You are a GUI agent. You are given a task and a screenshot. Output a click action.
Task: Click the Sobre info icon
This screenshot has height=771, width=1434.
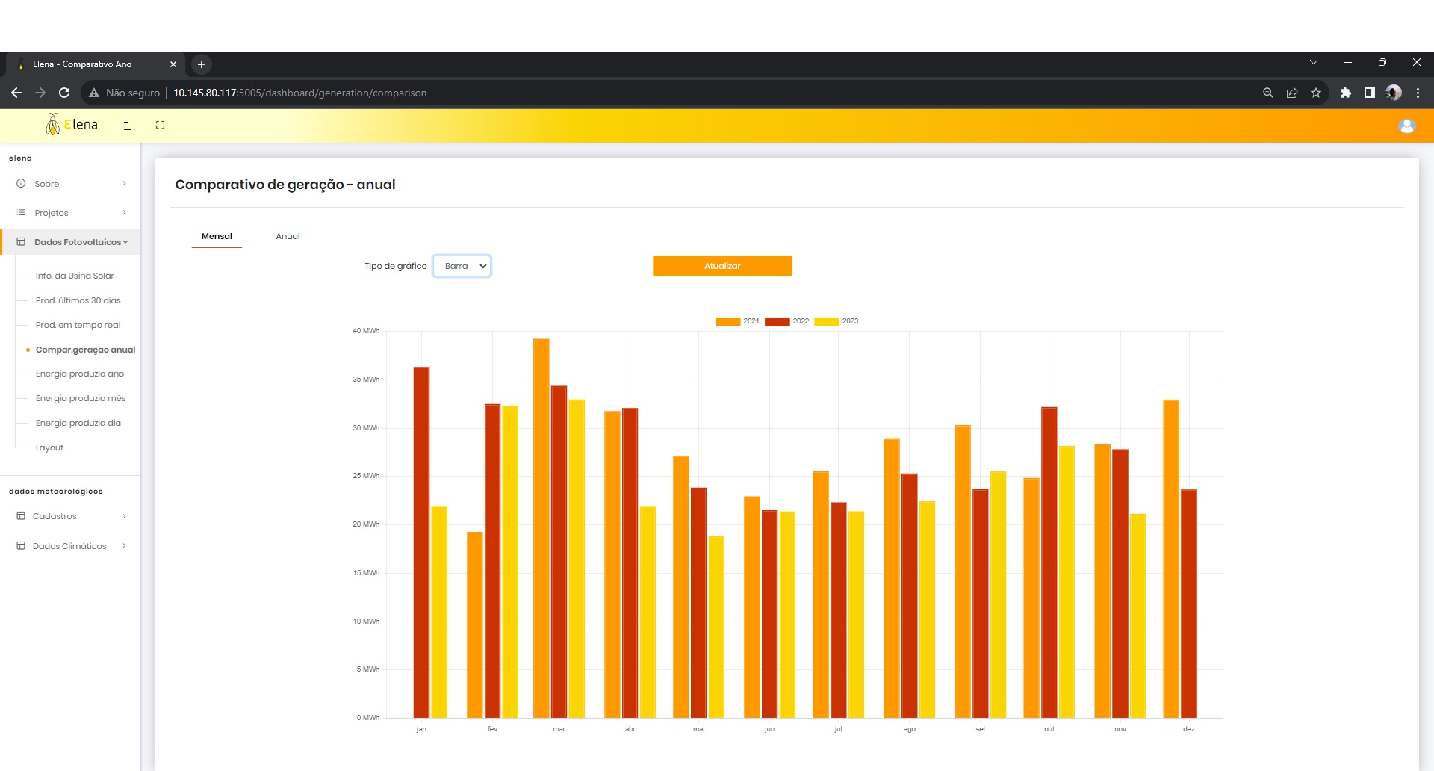pyautogui.click(x=21, y=184)
